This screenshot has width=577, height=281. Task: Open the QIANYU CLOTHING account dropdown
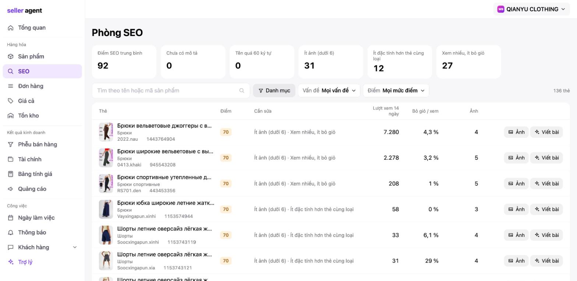(x=532, y=9)
